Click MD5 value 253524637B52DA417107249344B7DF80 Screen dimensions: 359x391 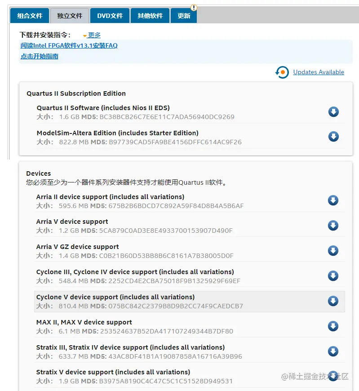(167, 331)
